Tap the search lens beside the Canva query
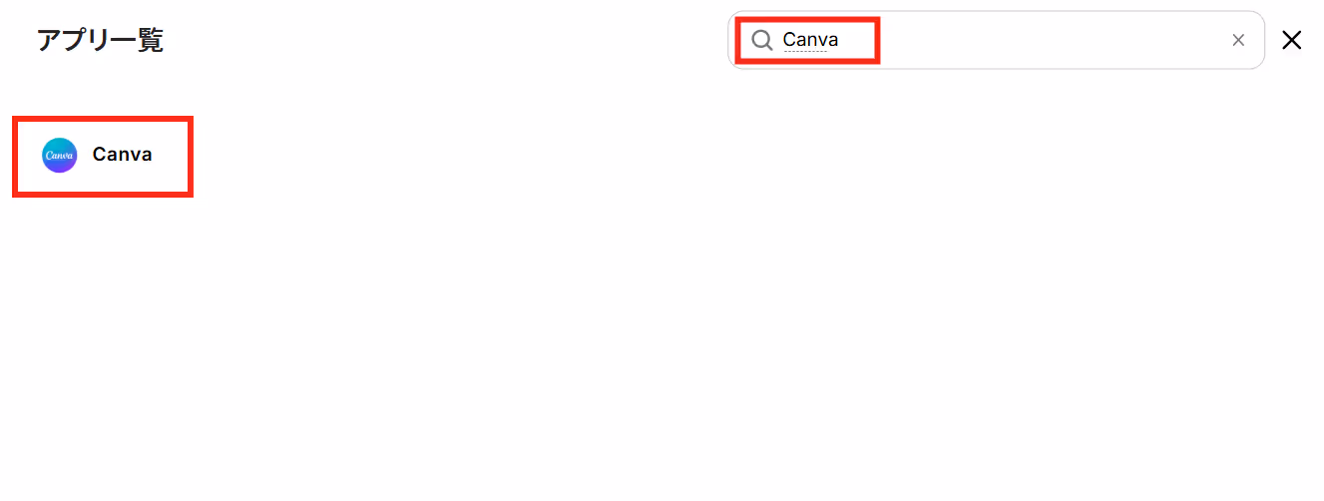Viewport: 1324px width, 501px height. (762, 40)
